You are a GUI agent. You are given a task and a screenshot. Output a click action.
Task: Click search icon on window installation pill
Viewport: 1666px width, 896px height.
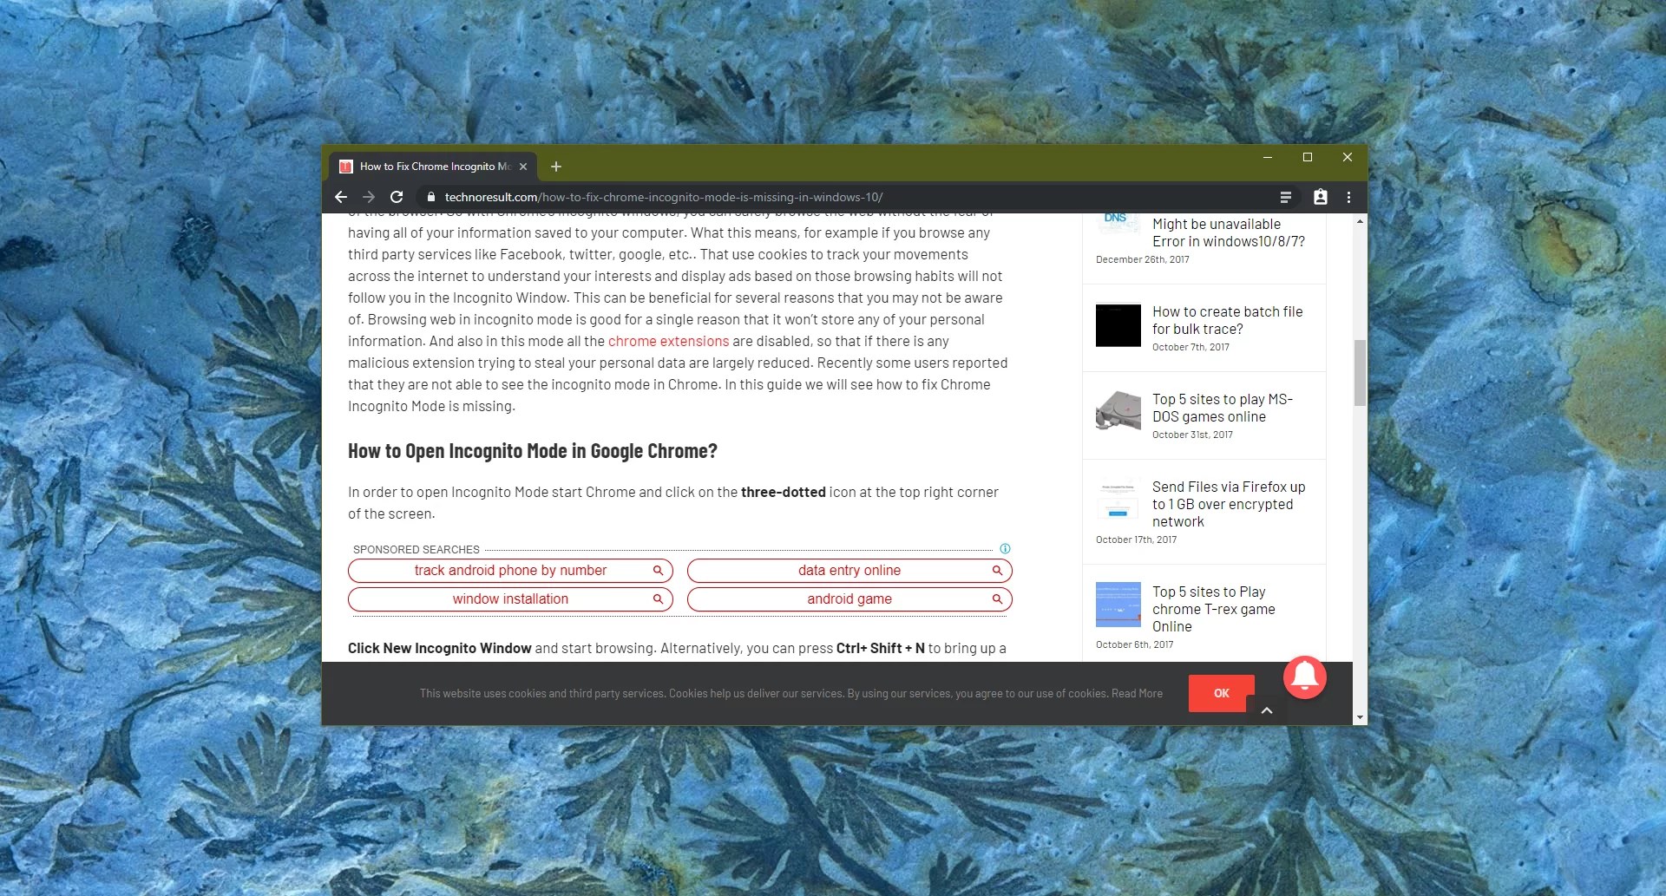[x=658, y=599]
